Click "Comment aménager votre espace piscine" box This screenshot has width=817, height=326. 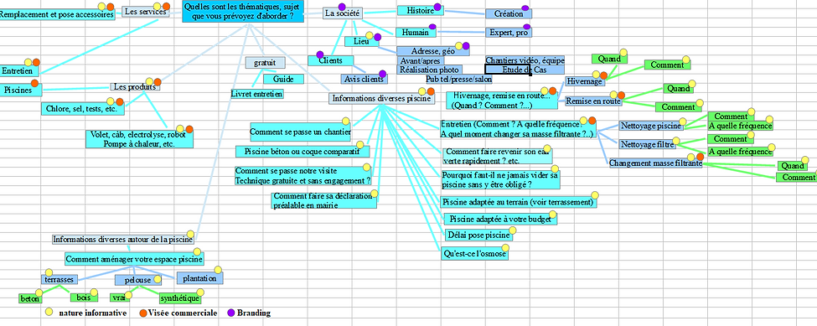(x=134, y=259)
